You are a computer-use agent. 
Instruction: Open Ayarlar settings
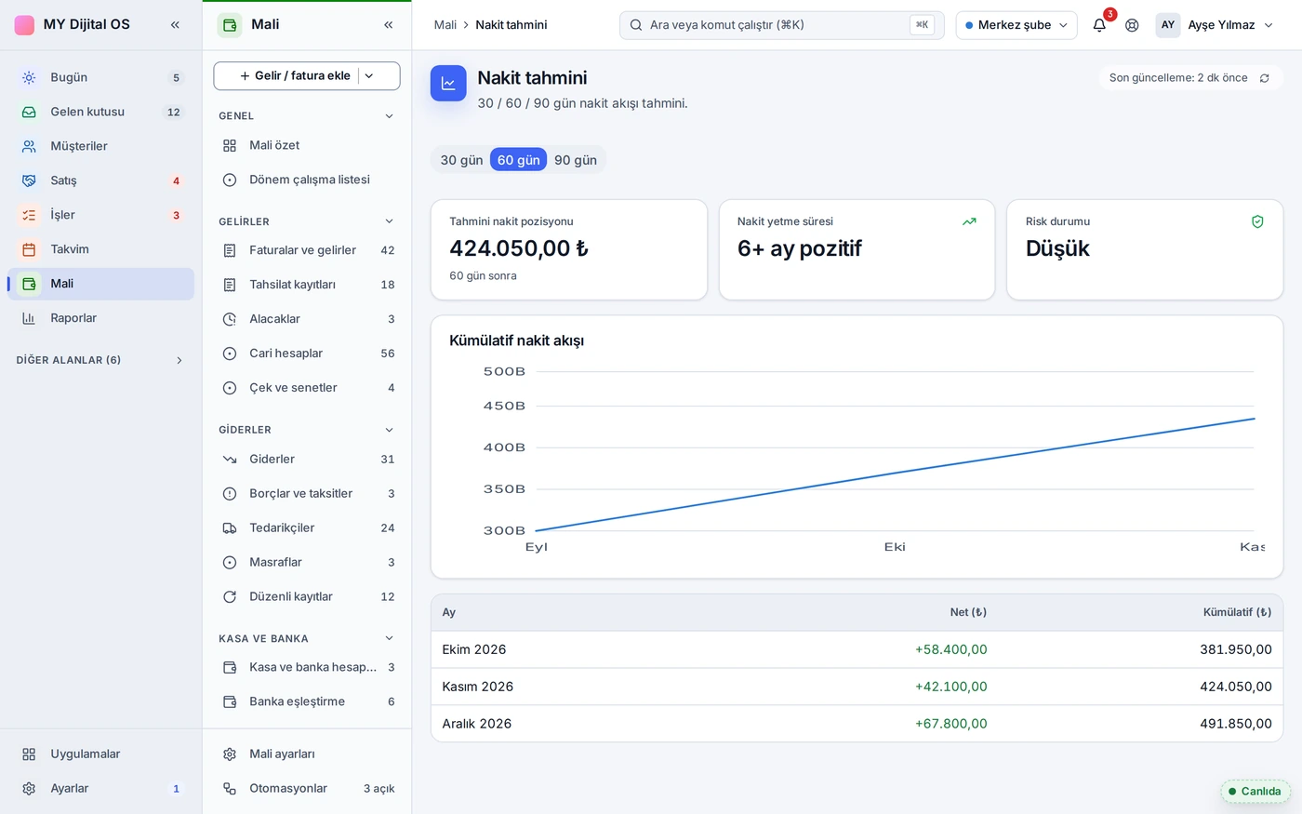click(100, 789)
